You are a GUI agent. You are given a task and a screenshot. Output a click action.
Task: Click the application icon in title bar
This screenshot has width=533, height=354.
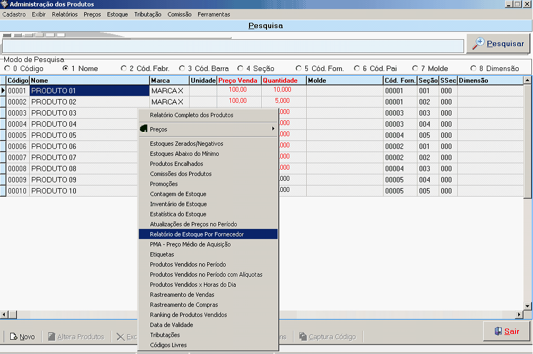click(x=5, y=4)
